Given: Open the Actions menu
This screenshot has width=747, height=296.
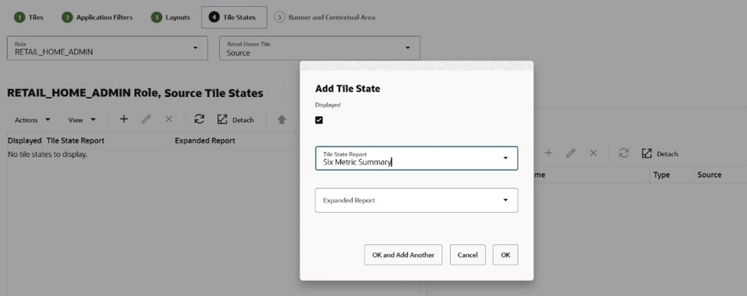Looking at the screenshot, I should click(x=32, y=120).
